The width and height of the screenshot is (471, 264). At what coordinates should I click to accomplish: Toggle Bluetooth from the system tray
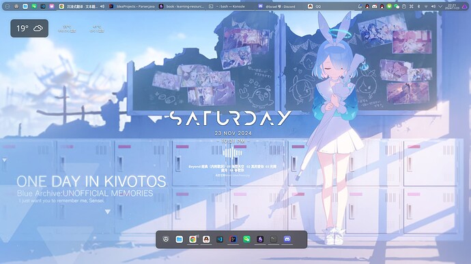tap(418, 6)
